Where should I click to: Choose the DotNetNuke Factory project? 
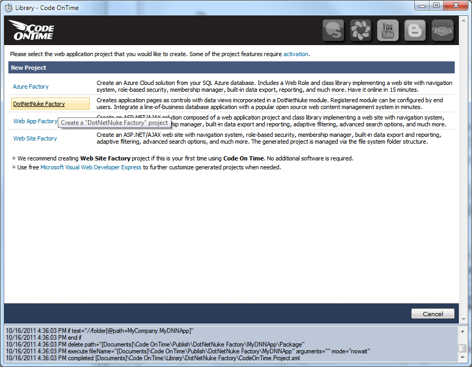[39, 104]
